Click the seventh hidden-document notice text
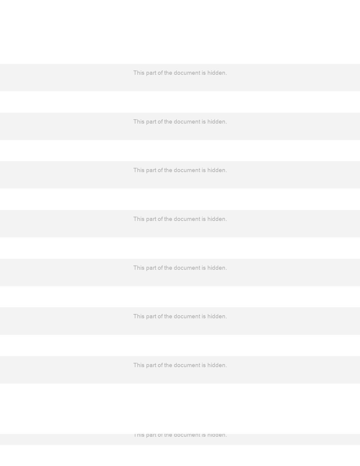This screenshot has width=360, height=466. (x=180, y=365)
